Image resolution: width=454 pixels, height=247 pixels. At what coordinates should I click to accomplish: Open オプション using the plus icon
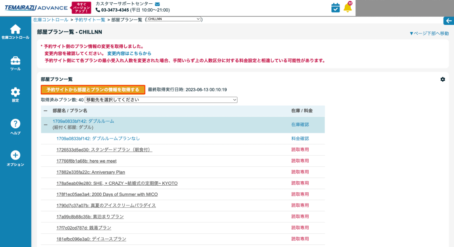[15, 155]
